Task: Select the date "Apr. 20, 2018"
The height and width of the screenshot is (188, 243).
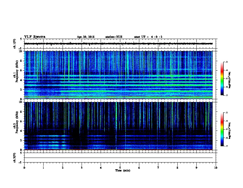Action: (86, 37)
